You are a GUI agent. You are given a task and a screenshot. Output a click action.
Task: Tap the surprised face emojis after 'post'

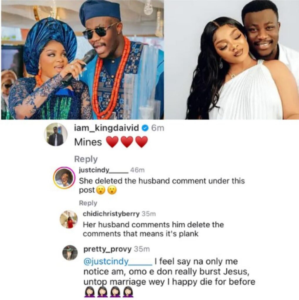(x=107, y=190)
